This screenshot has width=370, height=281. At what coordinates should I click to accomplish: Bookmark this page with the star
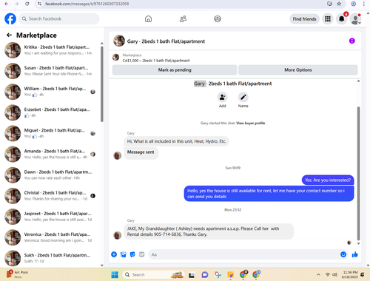tap(339, 4)
